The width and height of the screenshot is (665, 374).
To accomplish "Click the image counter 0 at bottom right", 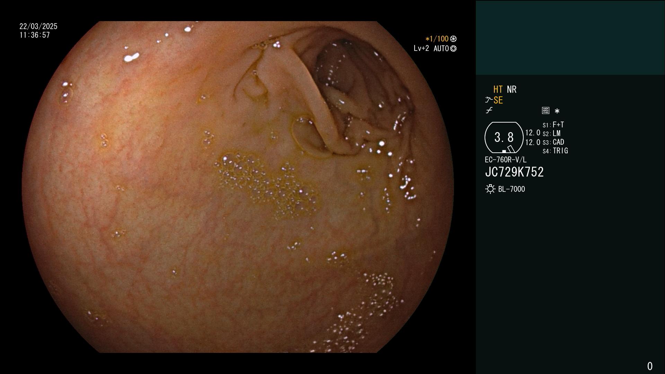I will tap(650, 366).
